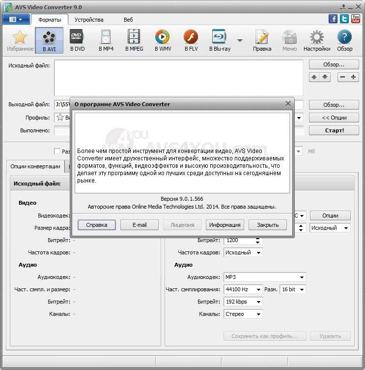This screenshot has width=365, height=370.
Task: Click the Выходной файл path field
Action: (62, 104)
